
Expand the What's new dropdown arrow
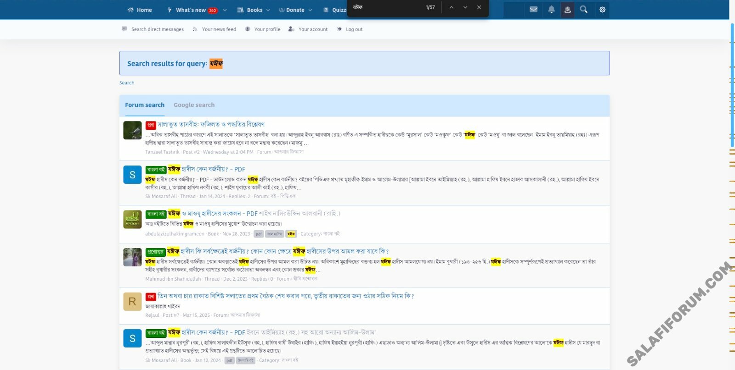pyautogui.click(x=225, y=10)
